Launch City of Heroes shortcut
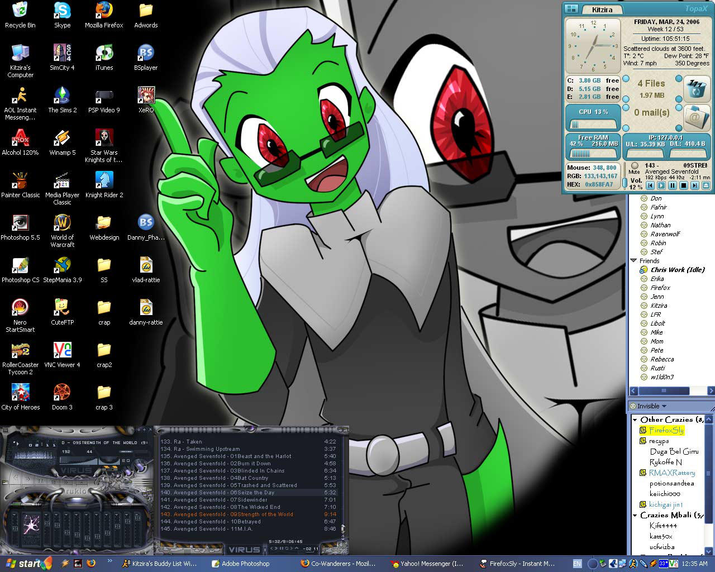715x572 pixels. click(x=20, y=397)
